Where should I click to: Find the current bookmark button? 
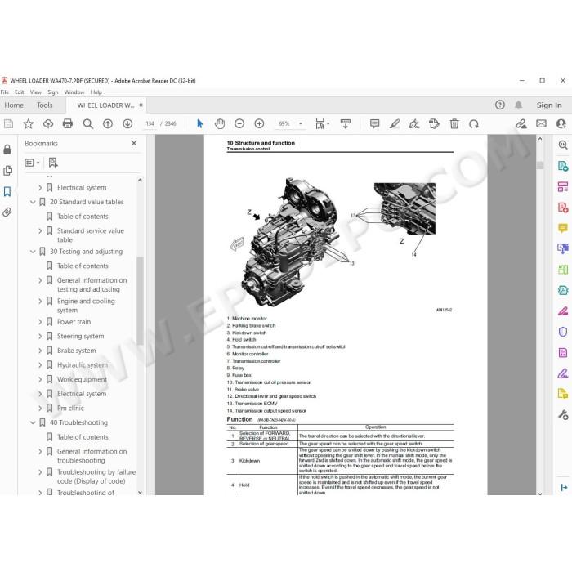coord(53,163)
